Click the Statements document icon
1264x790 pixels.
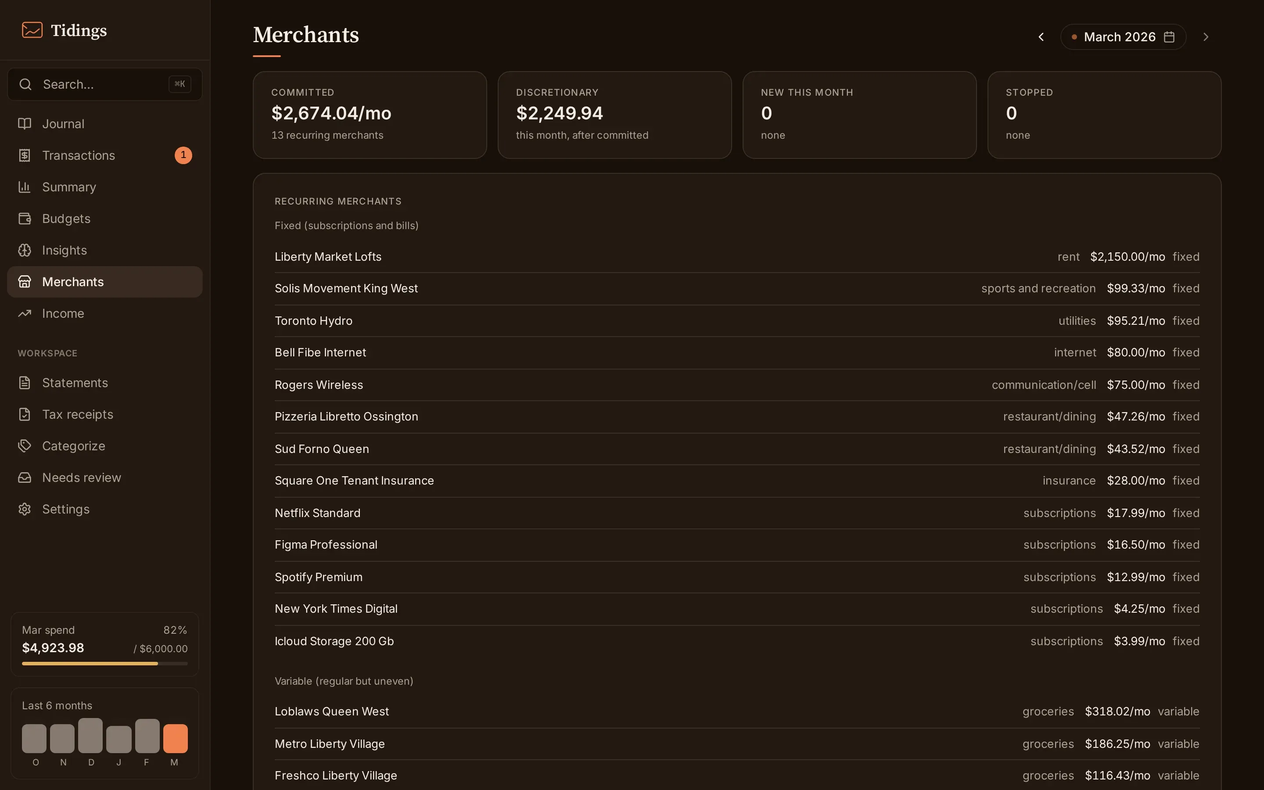(25, 383)
